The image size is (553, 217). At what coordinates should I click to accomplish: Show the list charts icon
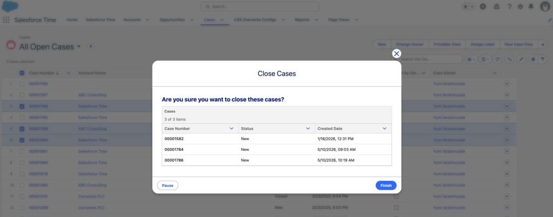[533, 59]
